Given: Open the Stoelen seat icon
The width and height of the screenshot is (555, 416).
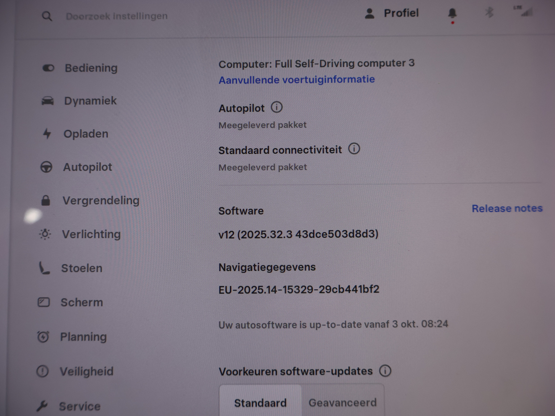Looking at the screenshot, I should (44, 268).
